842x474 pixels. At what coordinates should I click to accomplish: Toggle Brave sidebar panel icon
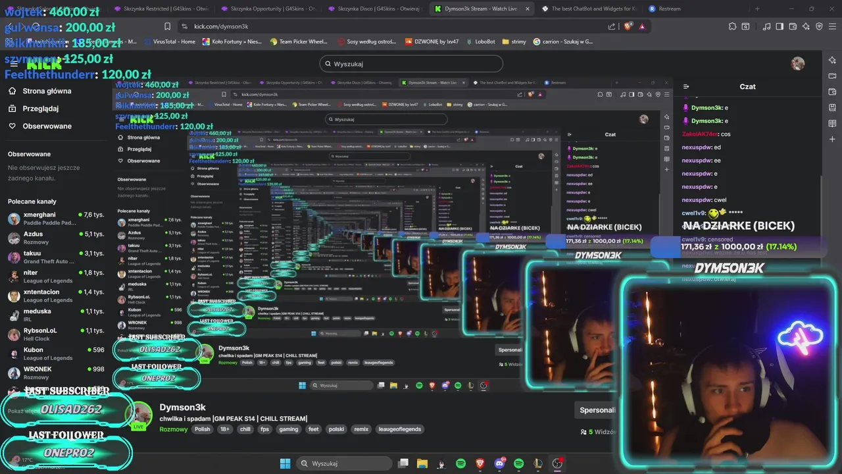[x=780, y=26]
